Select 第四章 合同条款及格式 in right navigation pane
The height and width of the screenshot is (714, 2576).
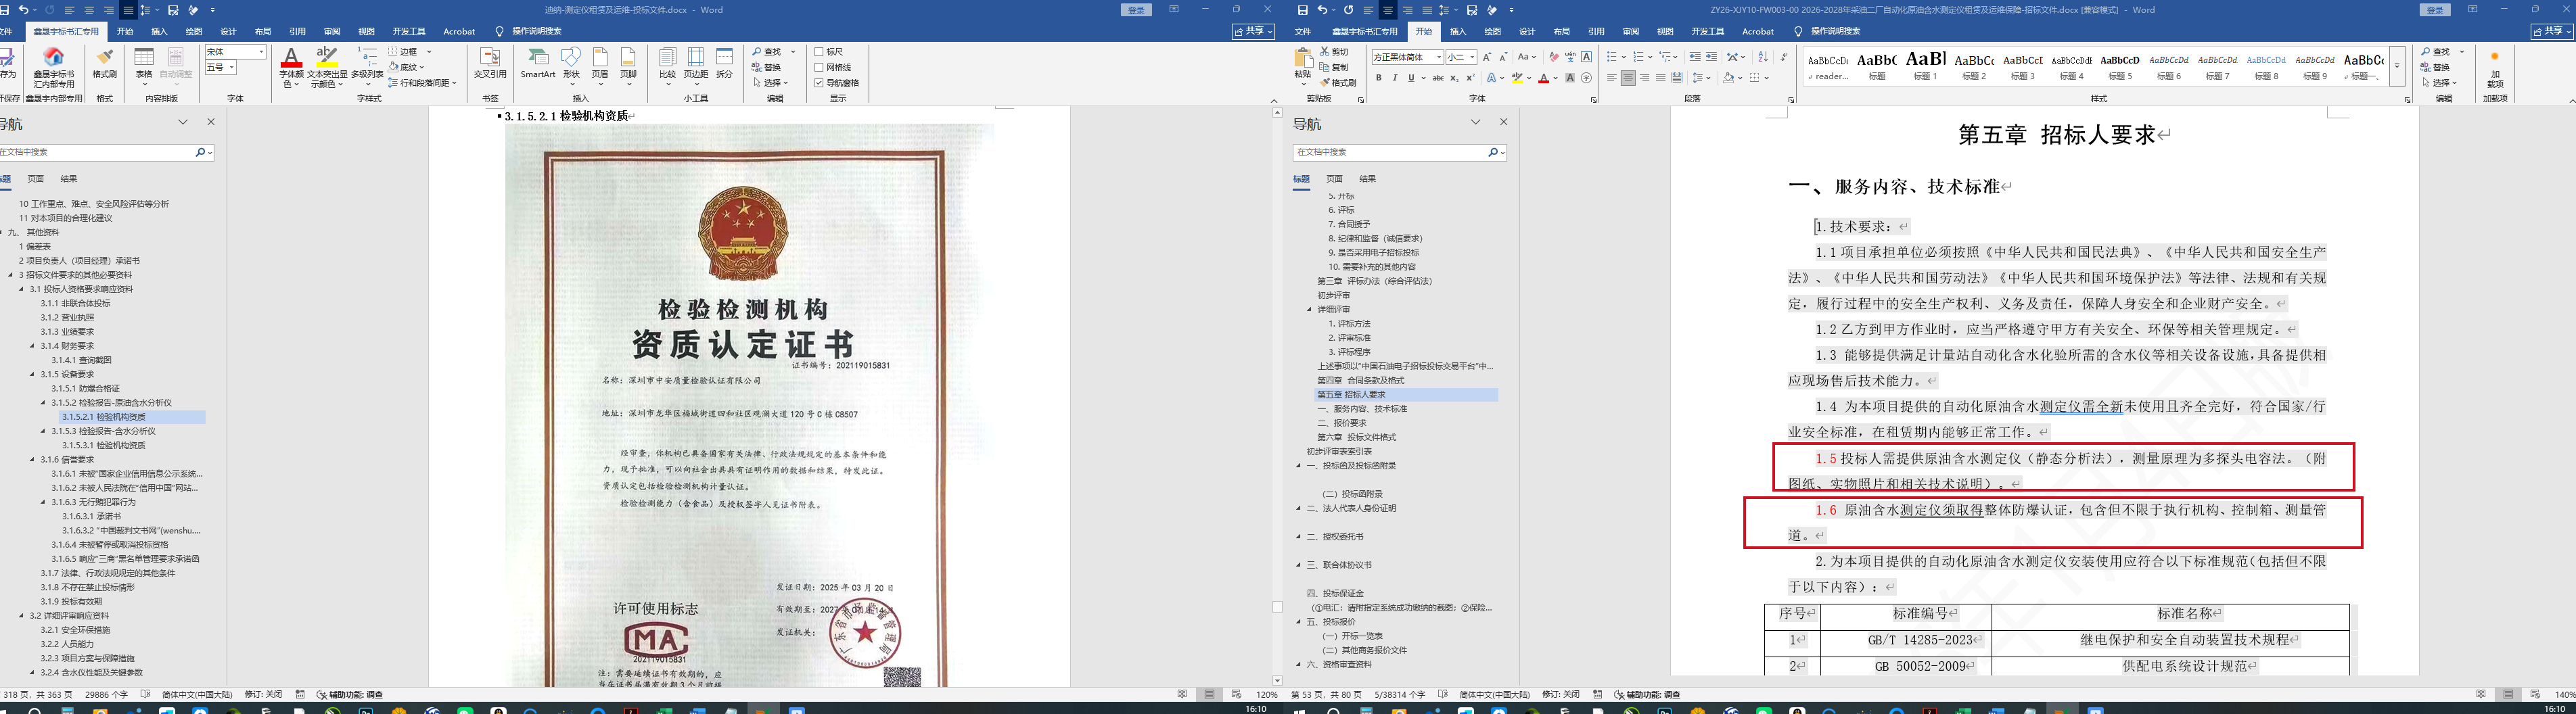click(1360, 380)
